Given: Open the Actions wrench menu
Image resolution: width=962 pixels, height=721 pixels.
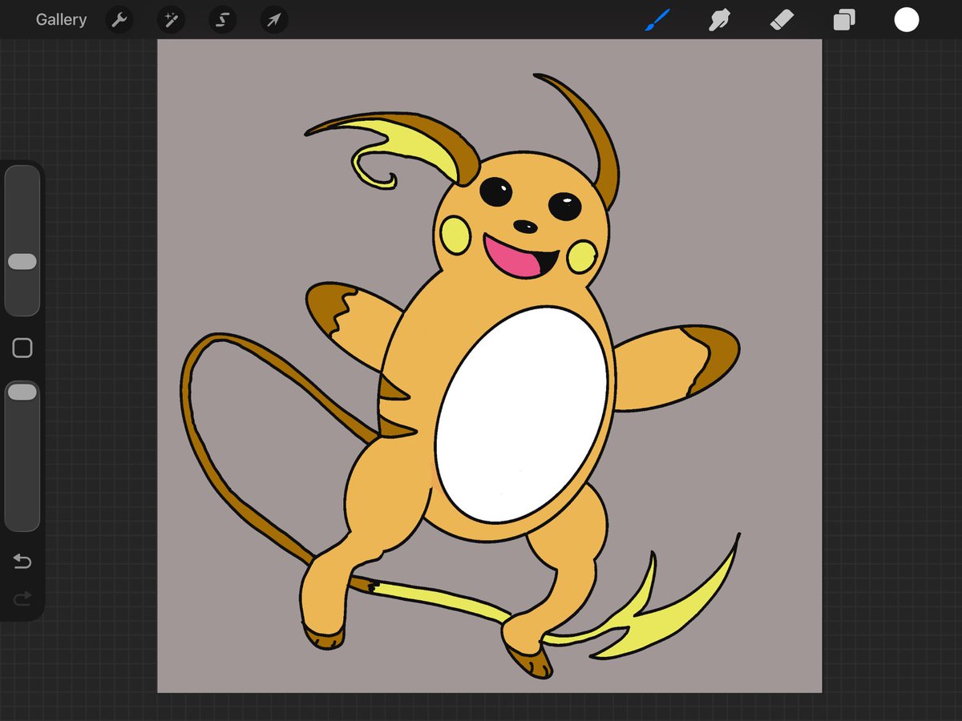Looking at the screenshot, I should tap(119, 20).
